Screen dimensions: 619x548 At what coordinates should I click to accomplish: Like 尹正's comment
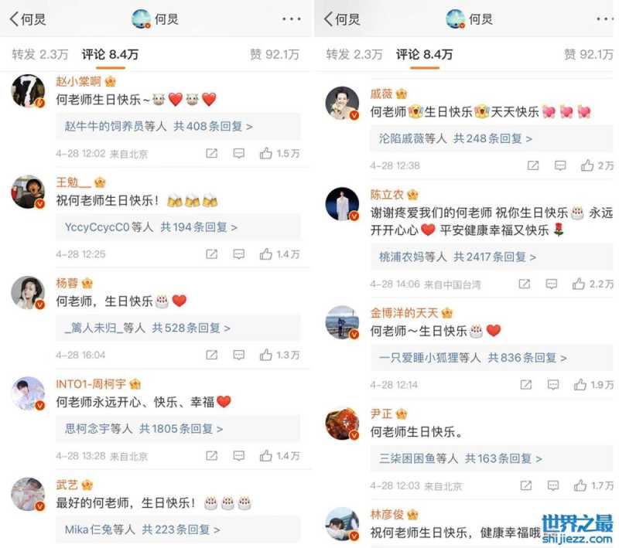[x=580, y=485]
